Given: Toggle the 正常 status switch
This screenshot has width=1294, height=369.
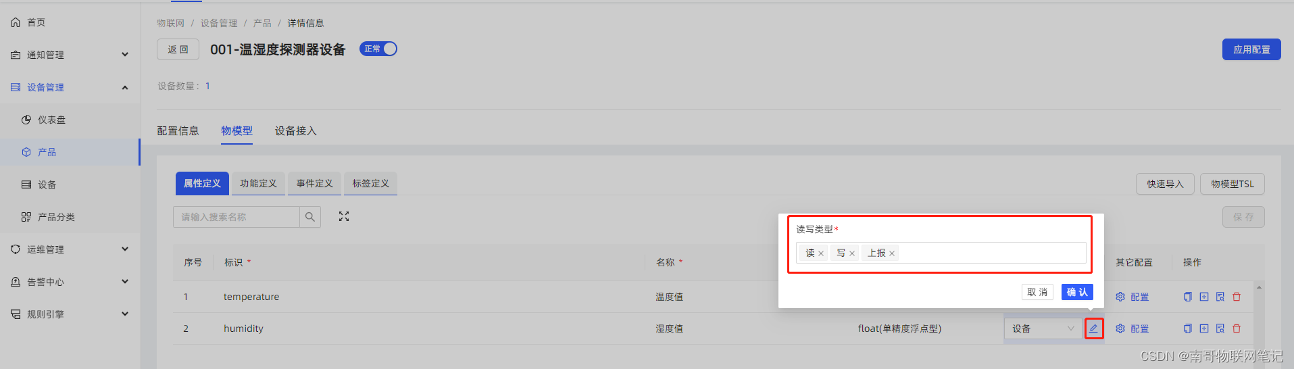Looking at the screenshot, I should [x=378, y=49].
